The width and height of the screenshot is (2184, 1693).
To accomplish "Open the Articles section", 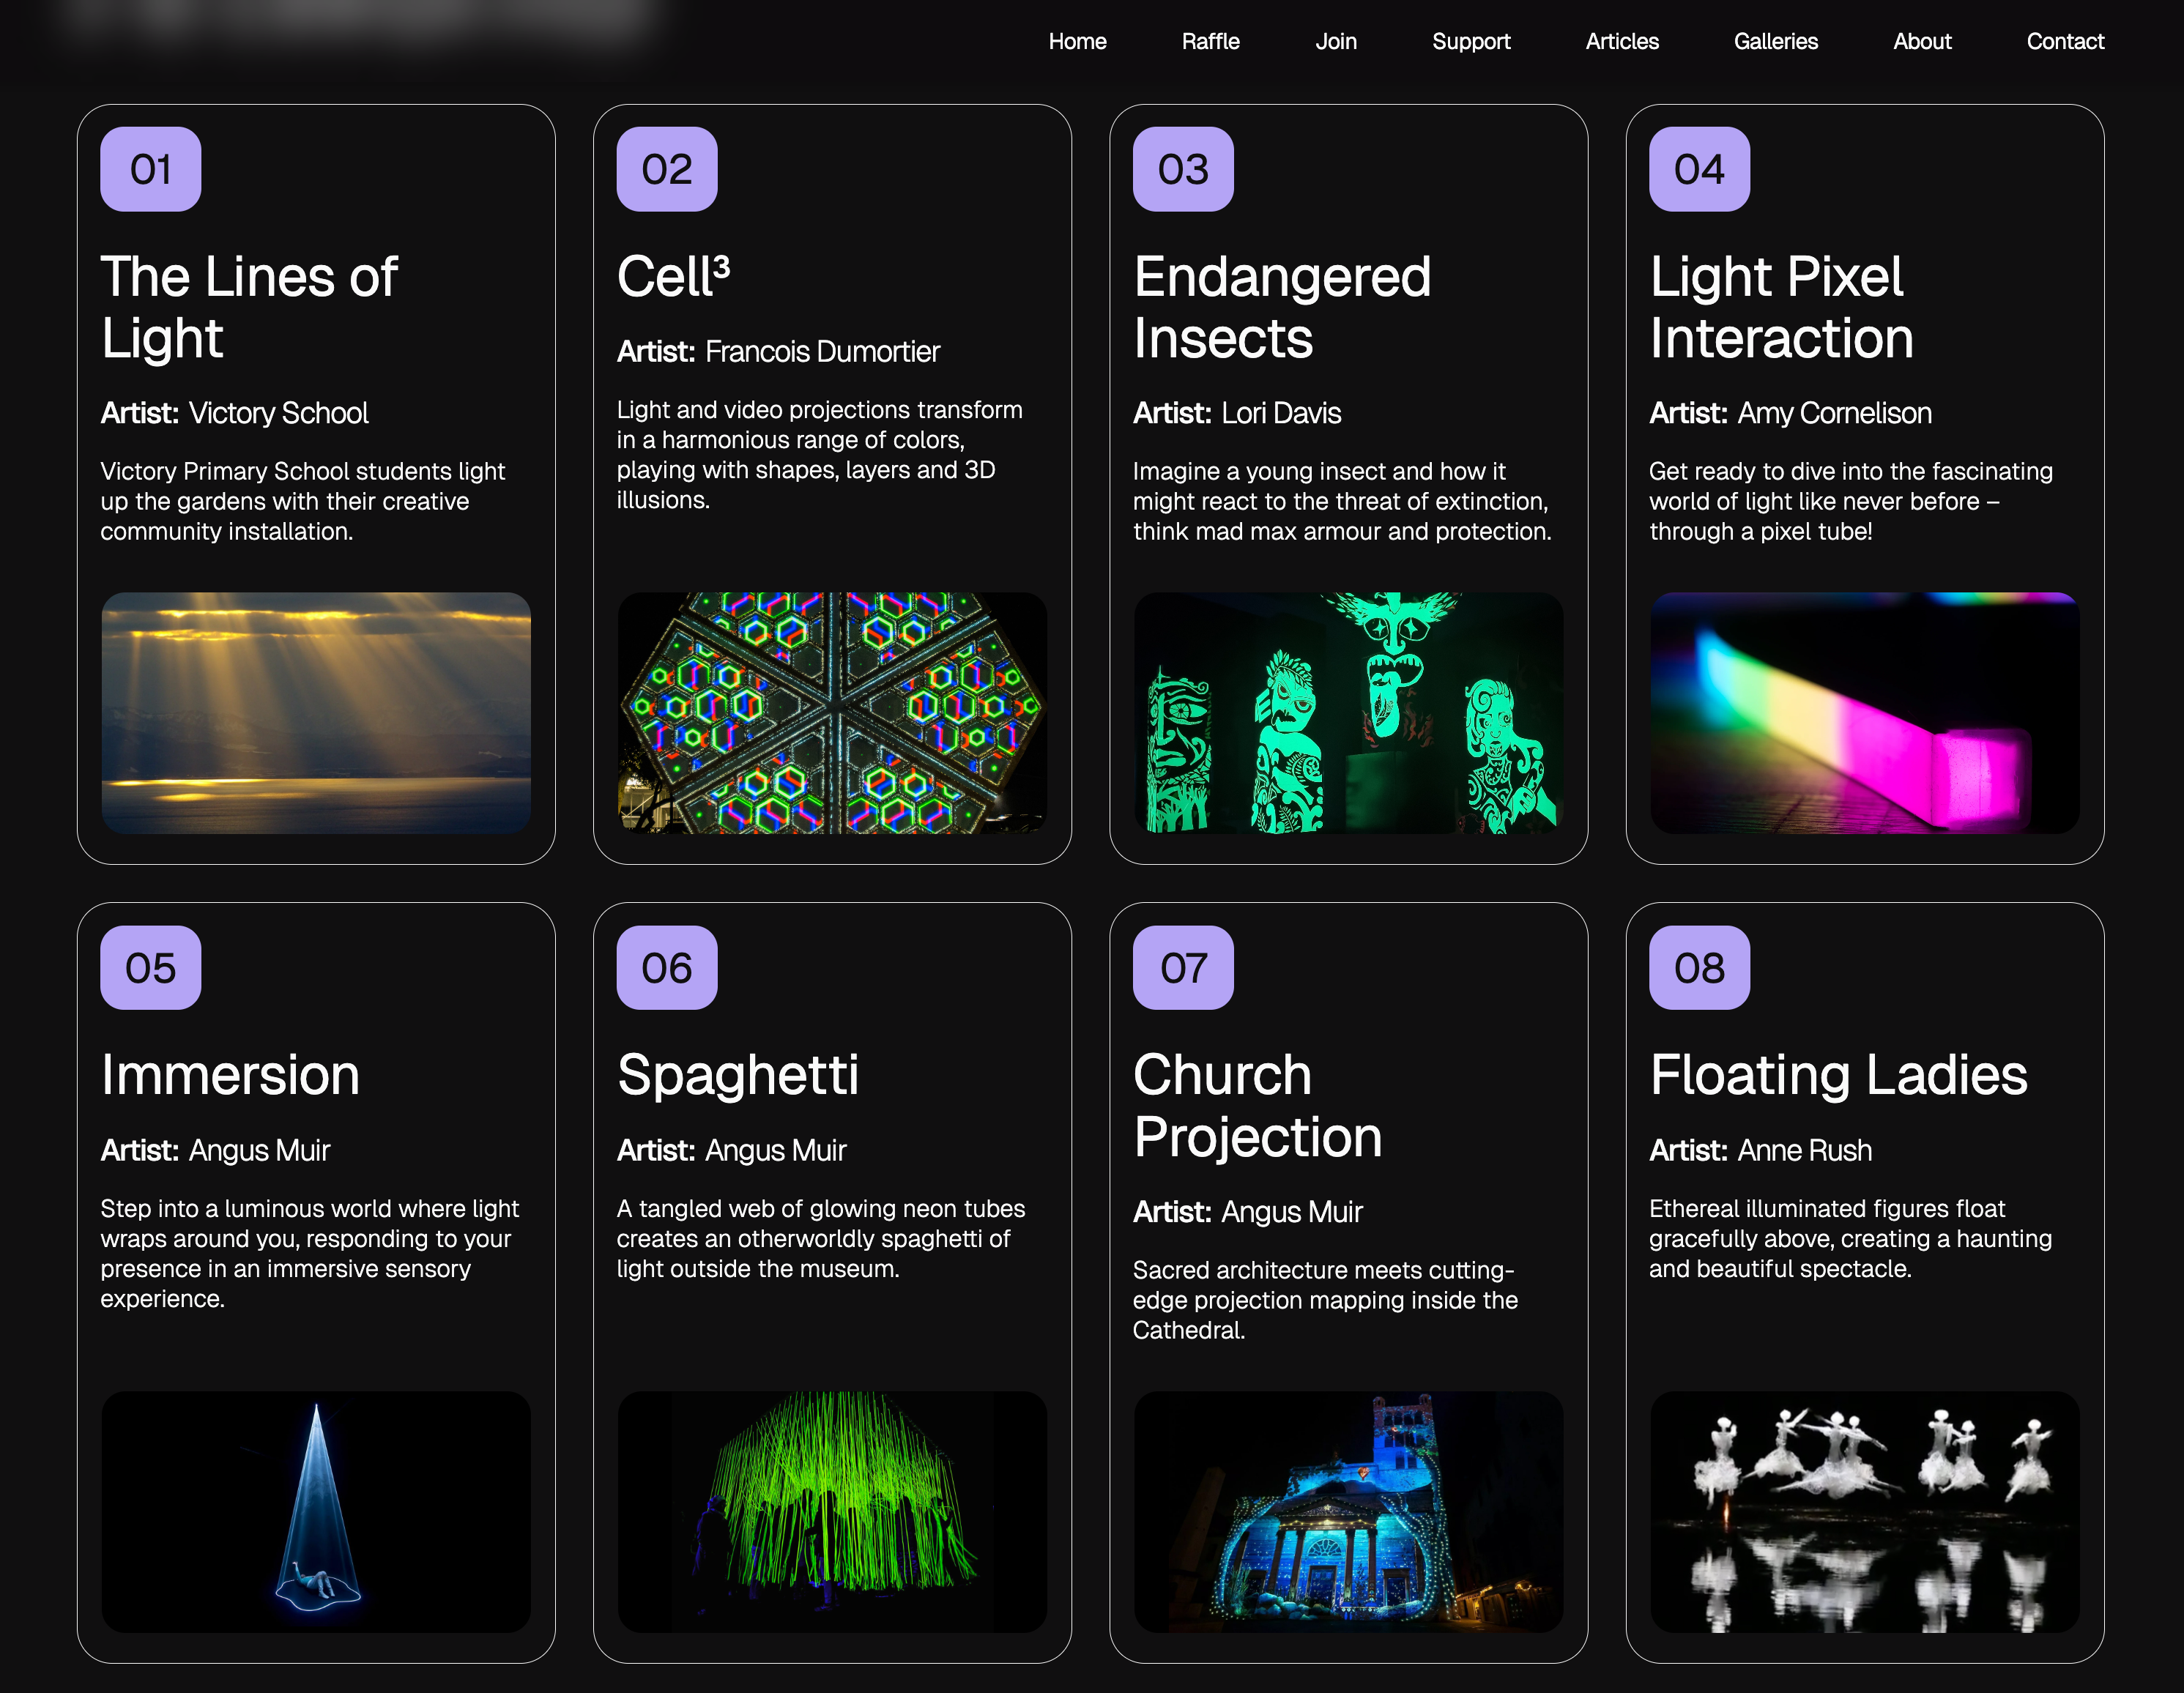I will click(1621, 41).
